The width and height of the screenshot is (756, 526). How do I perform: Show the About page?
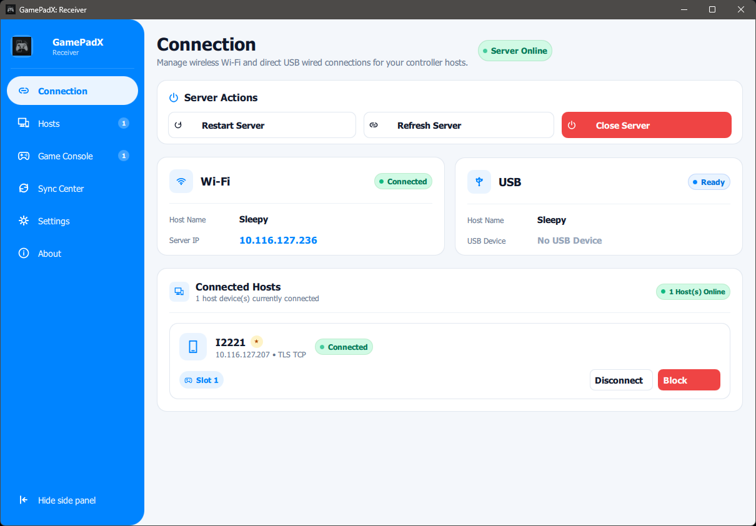(x=72, y=254)
